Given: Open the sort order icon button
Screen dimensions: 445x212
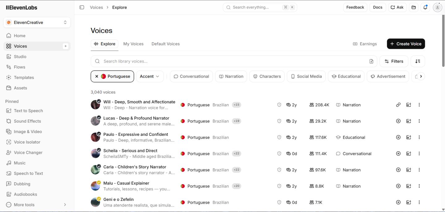Looking at the screenshot, I should [x=418, y=61].
